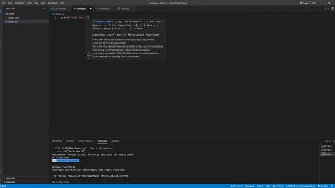Image resolution: width=335 pixels, height=188 pixels.
Task: Start Go Live server
Action: (x=323, y=186)
